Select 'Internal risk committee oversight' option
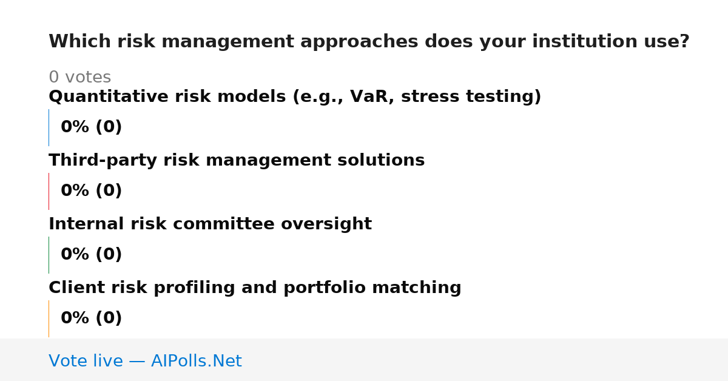 [210, 224]
